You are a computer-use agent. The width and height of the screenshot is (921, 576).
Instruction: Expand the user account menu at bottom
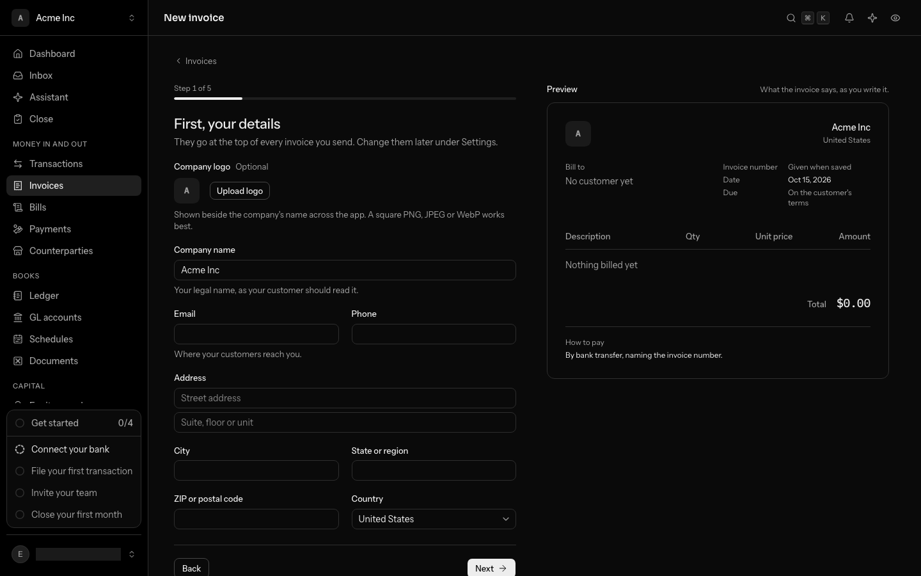click(74, 554)
